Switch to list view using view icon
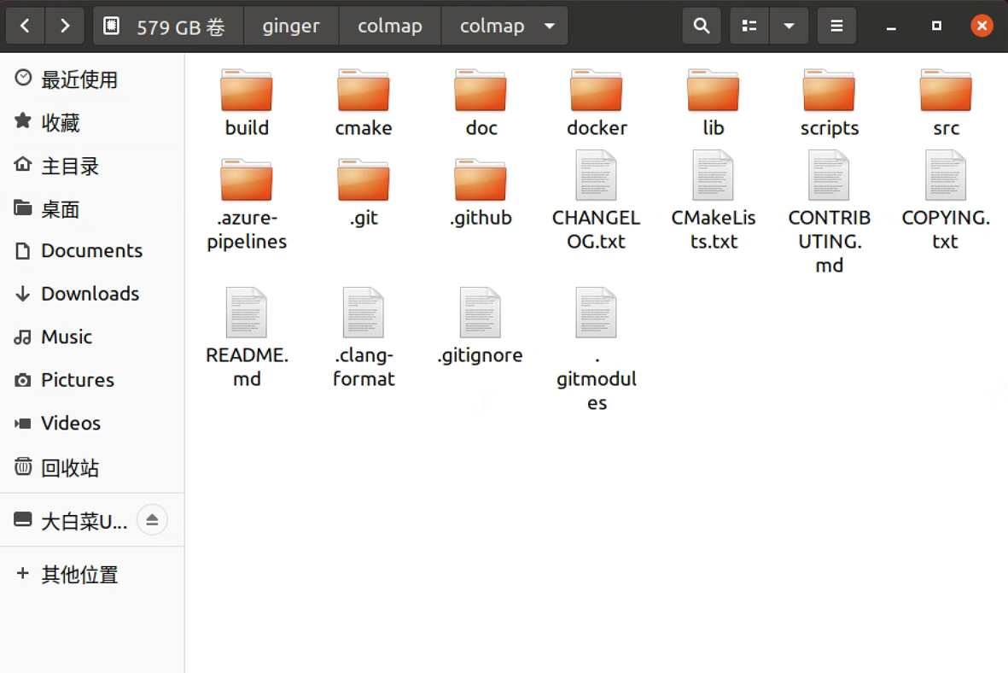This screenshot has width=1008, height=673. tap(749, 26)
